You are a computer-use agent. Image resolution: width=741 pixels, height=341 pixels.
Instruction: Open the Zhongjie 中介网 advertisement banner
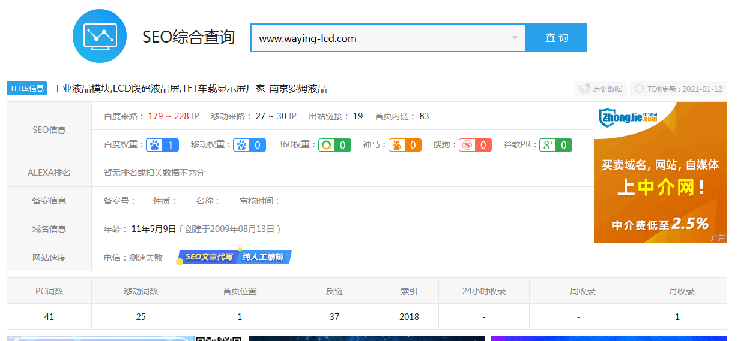660,172
